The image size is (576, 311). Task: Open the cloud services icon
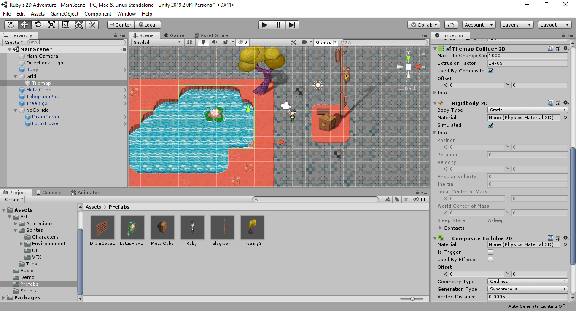(x=451, y=25)
